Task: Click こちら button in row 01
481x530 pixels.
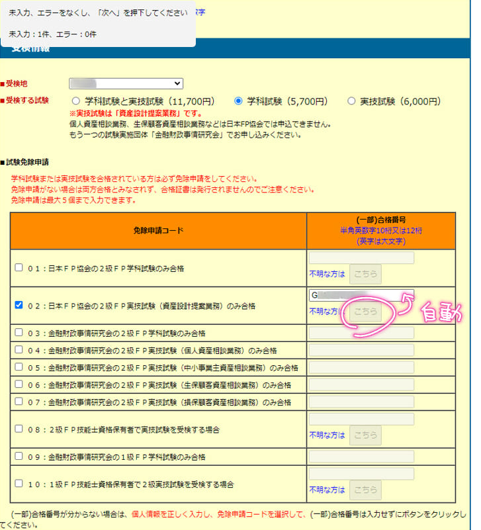Action: [x=365, y=274]
